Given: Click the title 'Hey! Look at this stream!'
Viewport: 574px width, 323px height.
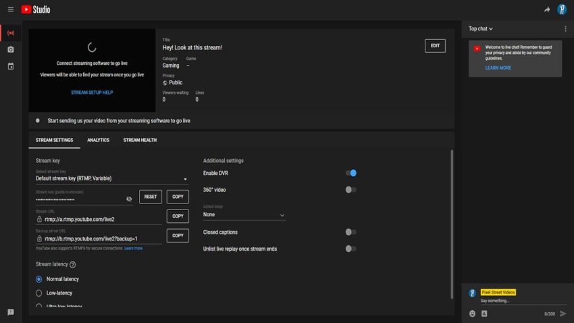Looking at the screenshot, I should point(192,47).
